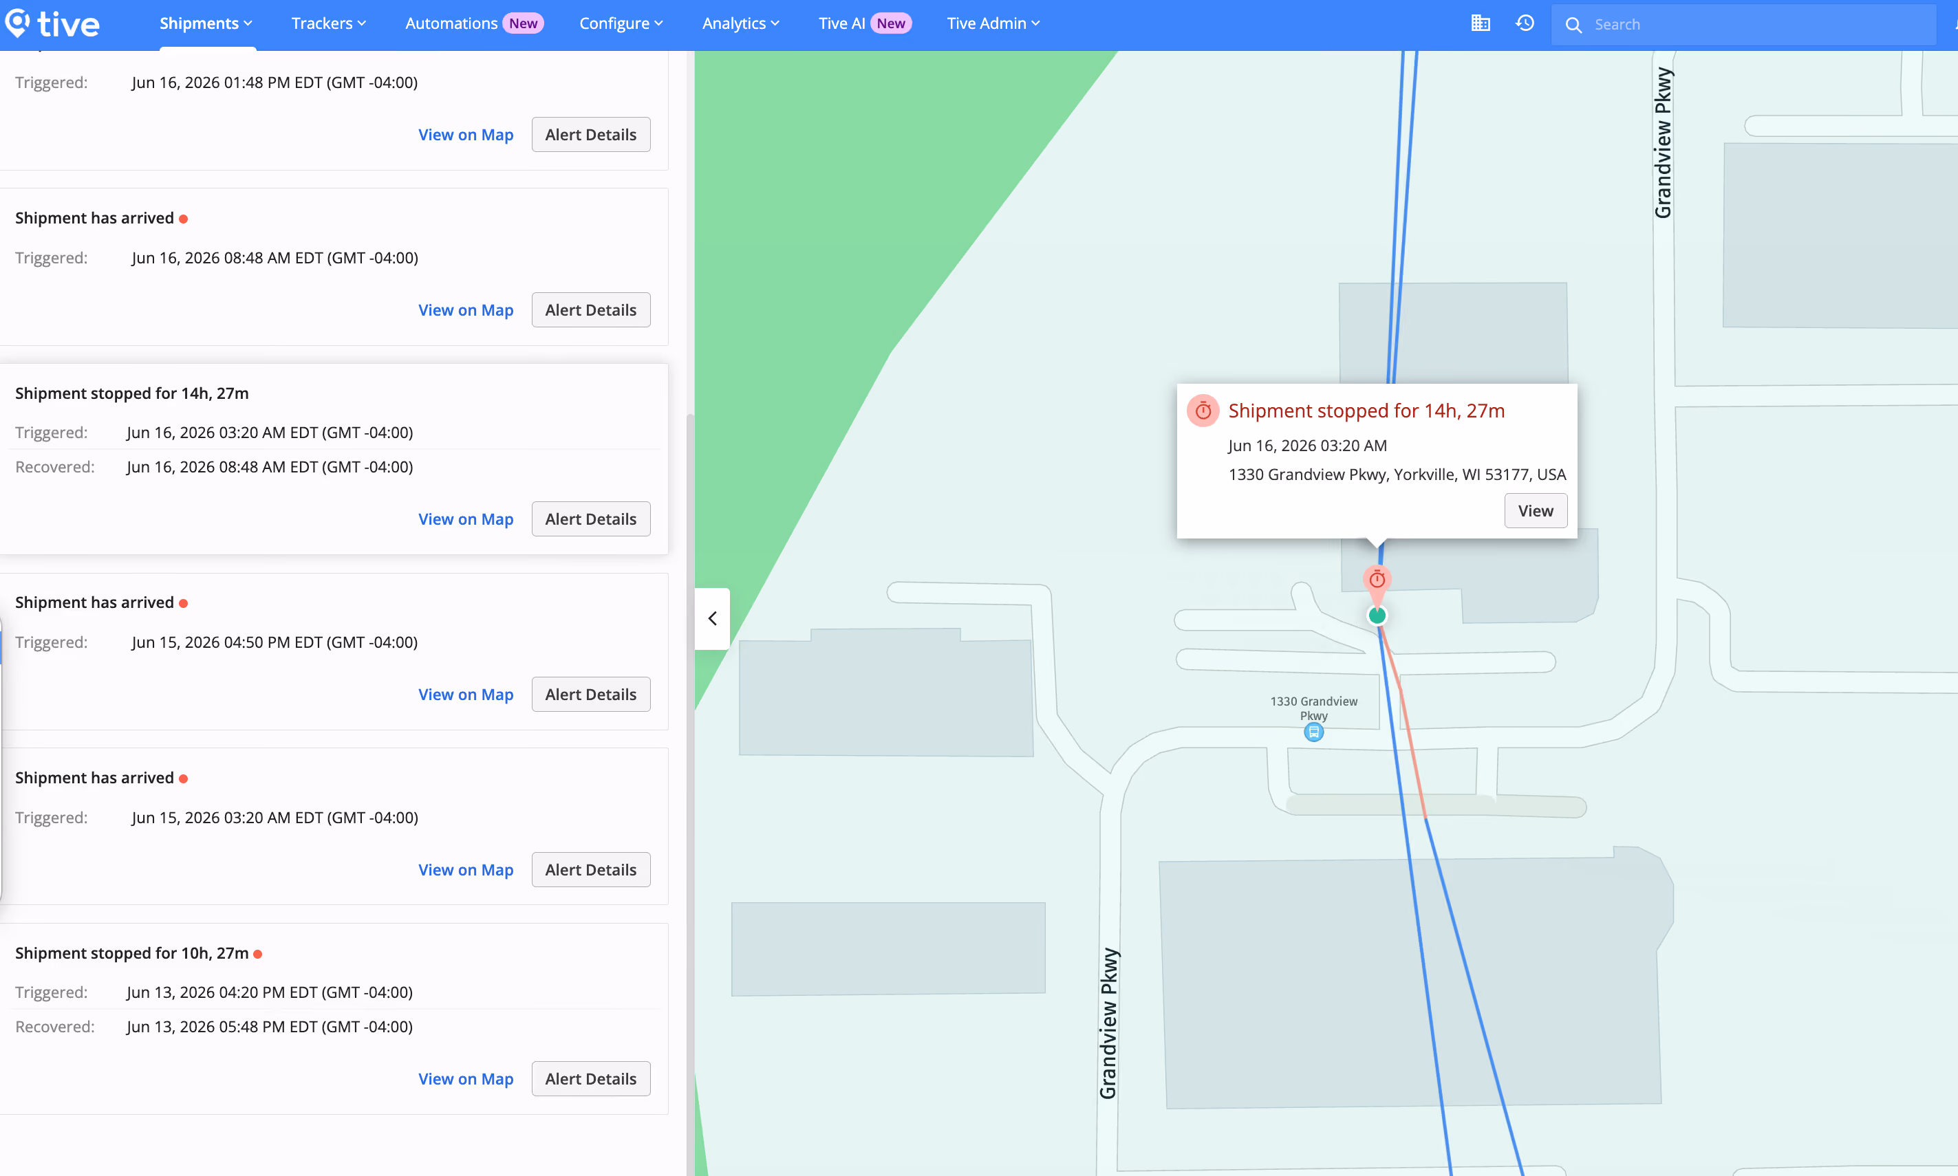Click stopwatch icon in map popup
The height and width of the screenshot is (1176, 1958).
pyautogui.click(x=1203, y=411)
